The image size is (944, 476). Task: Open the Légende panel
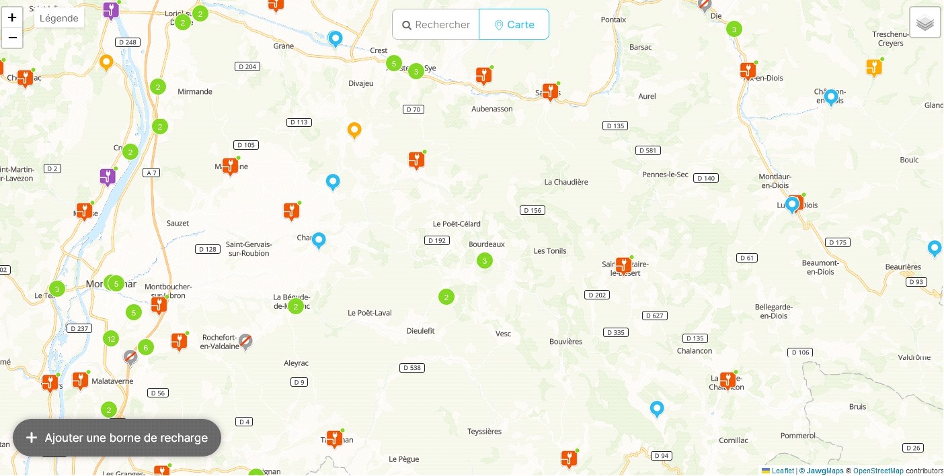(x=59, y=18)
